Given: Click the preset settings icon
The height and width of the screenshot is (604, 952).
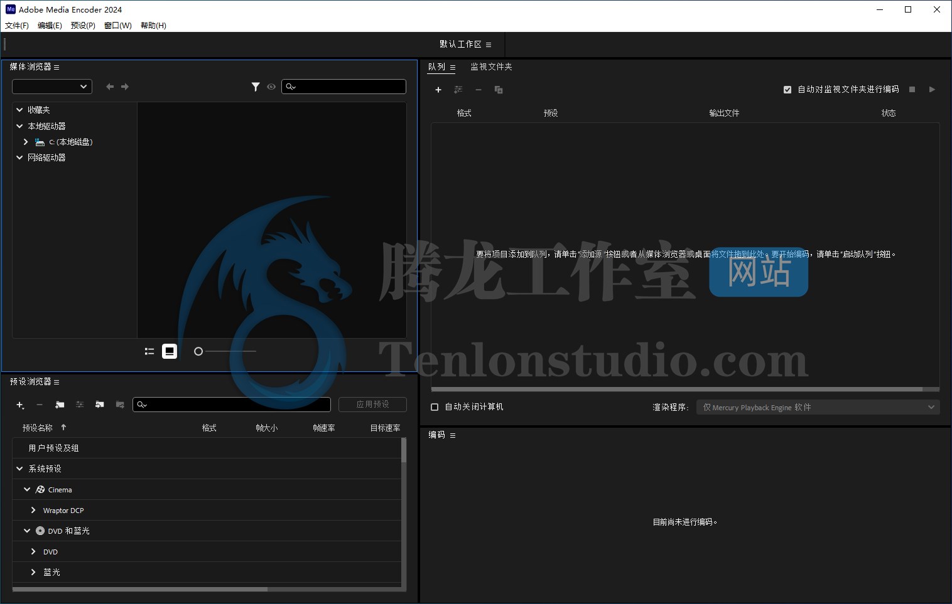Looking at the screenshot, I should 80,405.
